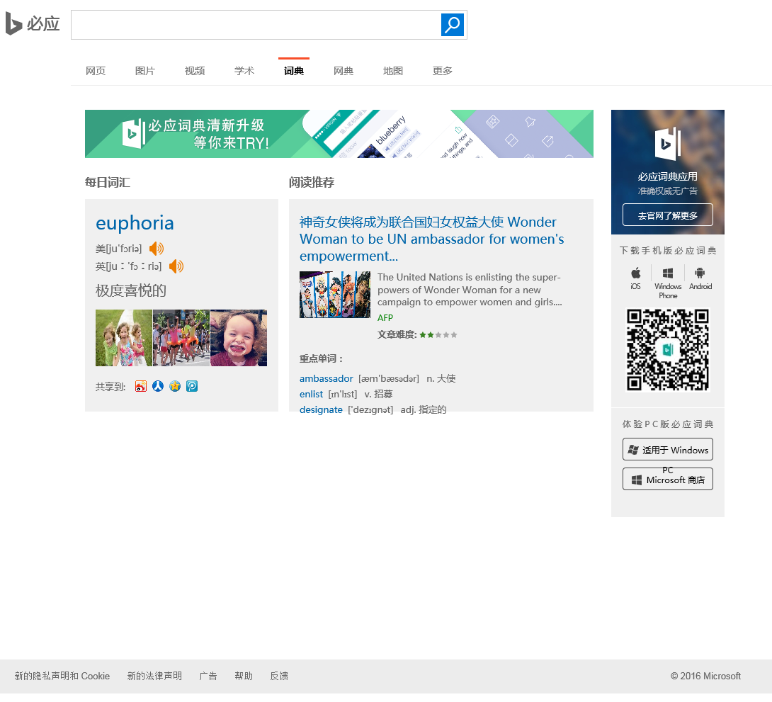772x702 pixels.
Task: Click 适用于 Windows button
Action: [x=668, y=449]
